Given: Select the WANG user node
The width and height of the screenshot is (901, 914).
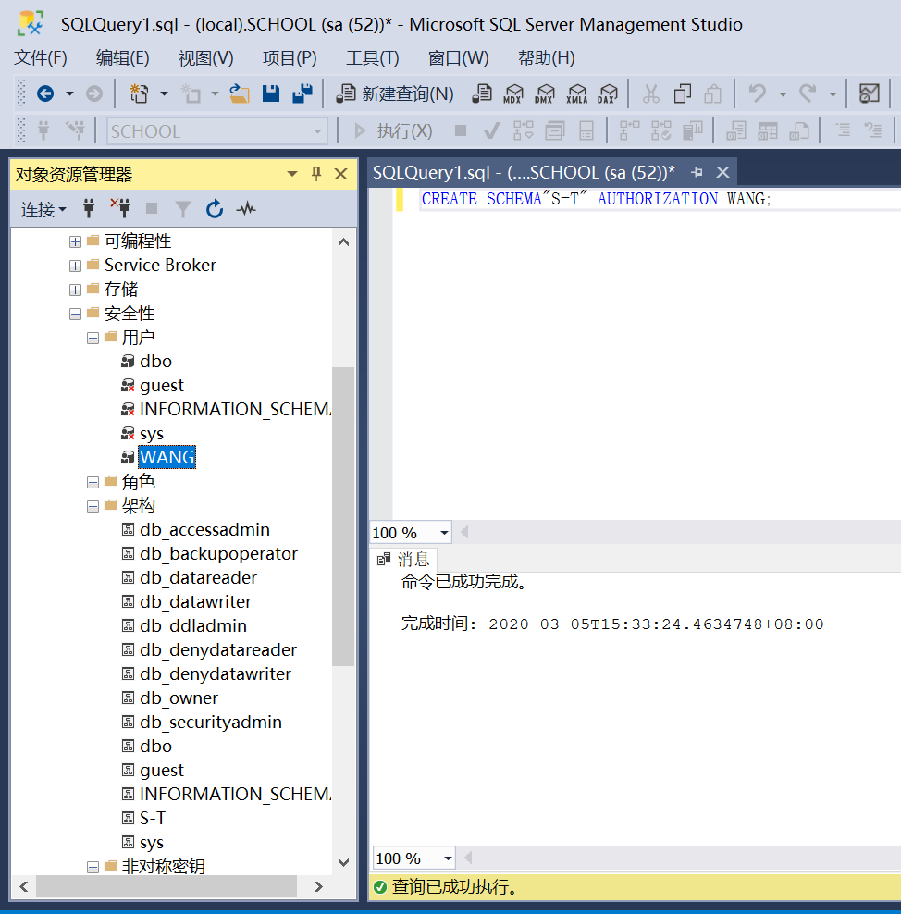Looking at the screenshot, I should pyautogui.click(x=167, y=457).
